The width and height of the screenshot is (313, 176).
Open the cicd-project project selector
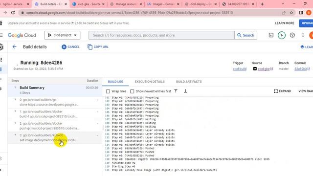point(62,35)
